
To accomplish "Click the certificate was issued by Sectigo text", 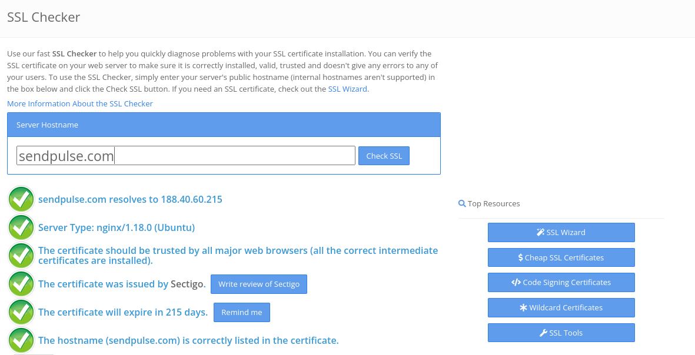I will pyautogui.click(x=122, y=284).
